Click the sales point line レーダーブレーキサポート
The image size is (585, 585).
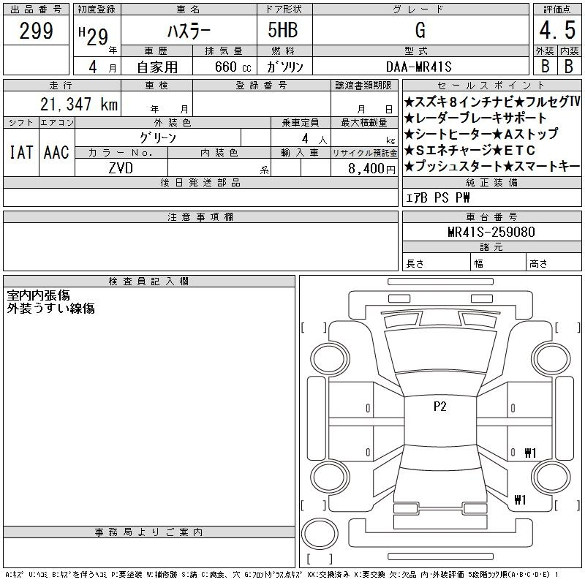coord(475,118)
